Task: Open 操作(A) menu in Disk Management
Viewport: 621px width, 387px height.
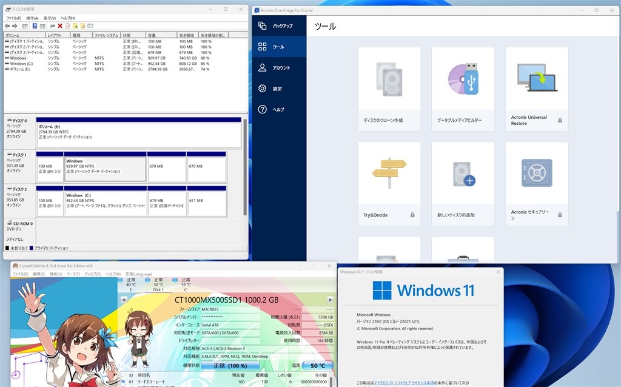Action: point(32,18)
